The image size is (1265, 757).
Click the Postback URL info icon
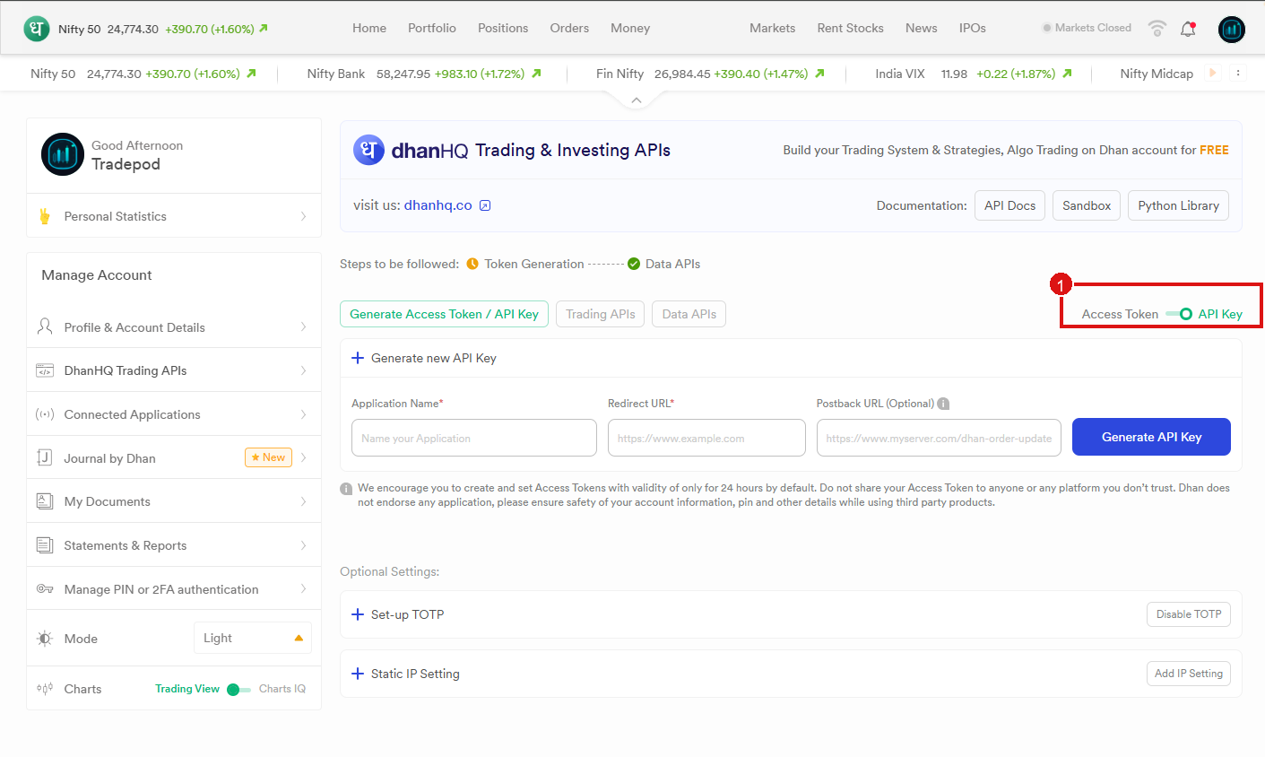(943, 404)
